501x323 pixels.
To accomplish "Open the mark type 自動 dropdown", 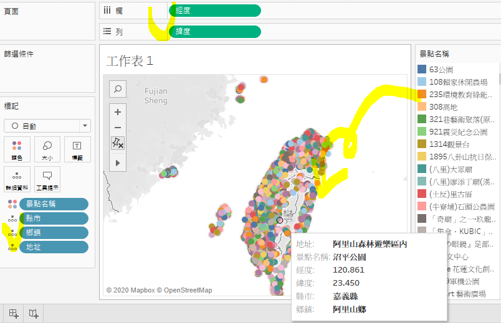I will pos(47,126).
